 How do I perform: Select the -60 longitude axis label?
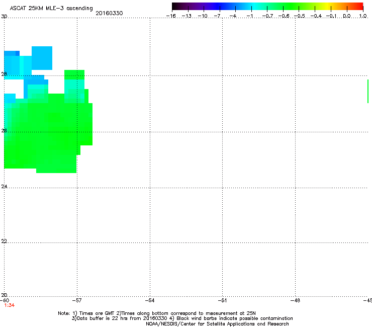click(5, 301)
